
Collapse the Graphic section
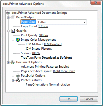click(x=8, y=31)
